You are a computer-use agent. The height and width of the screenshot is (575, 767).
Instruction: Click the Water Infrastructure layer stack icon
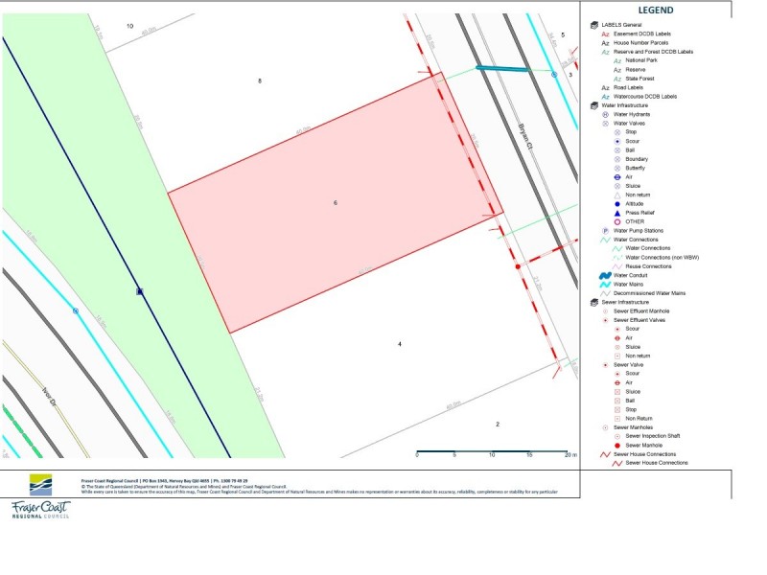(x=594, y=105)
